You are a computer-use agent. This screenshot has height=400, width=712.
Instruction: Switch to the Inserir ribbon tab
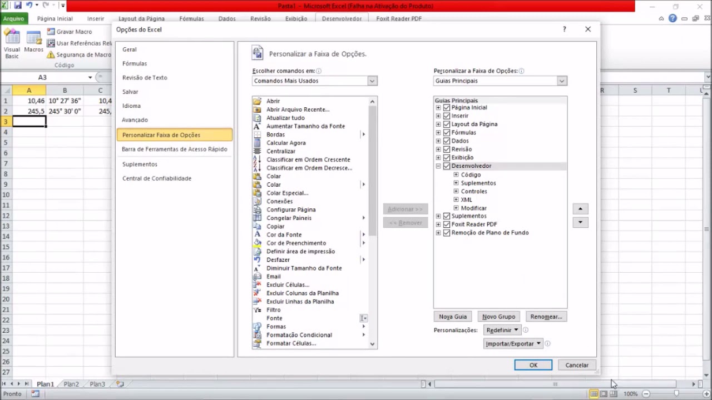tap(96, 18)
